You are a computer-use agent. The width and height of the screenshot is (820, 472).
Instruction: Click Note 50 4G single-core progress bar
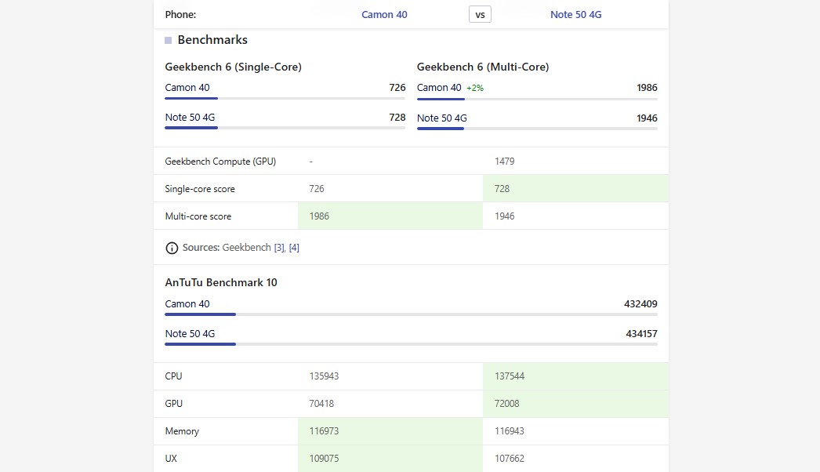coord(285,128)
